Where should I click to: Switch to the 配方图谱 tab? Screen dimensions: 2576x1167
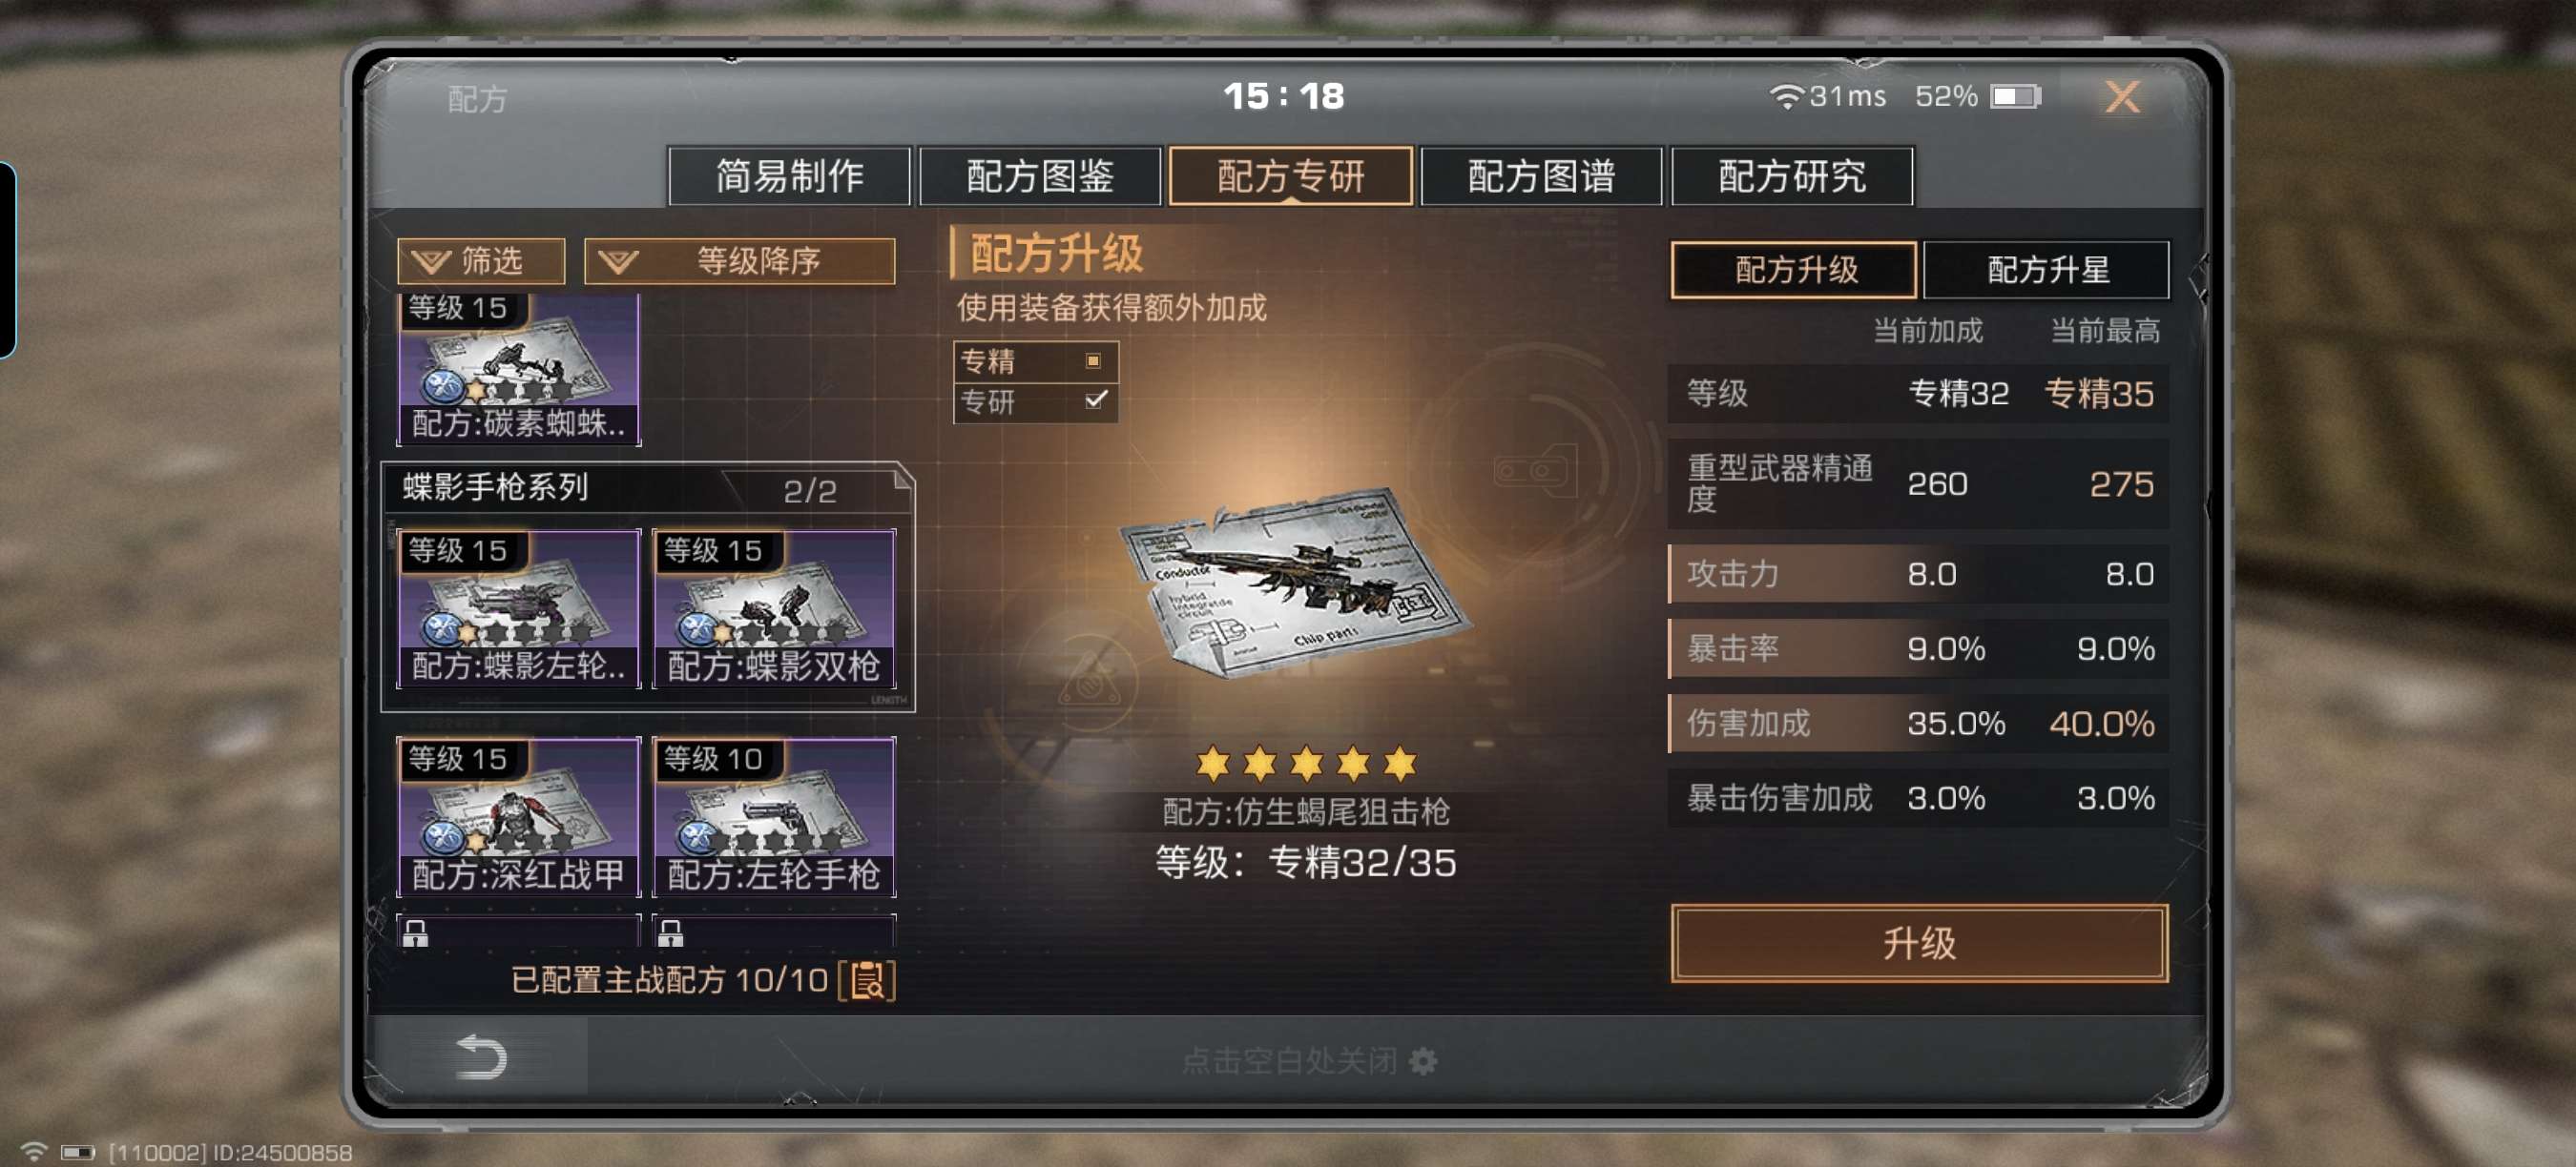(x=1541, y=175)
